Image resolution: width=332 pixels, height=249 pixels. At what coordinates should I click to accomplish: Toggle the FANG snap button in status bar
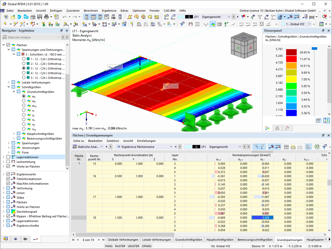point(109,246)
